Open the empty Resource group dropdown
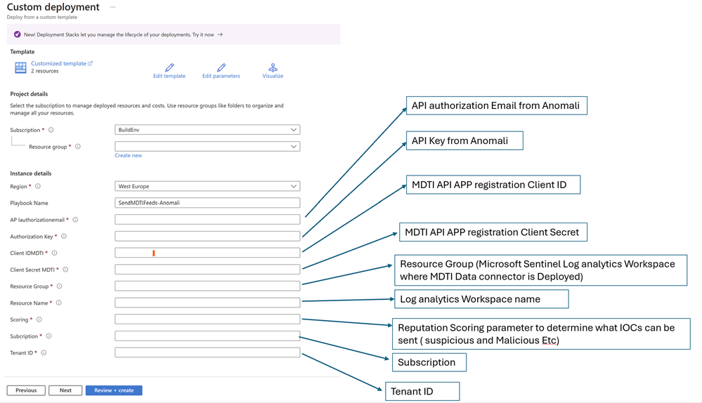 tap(207, 146)
